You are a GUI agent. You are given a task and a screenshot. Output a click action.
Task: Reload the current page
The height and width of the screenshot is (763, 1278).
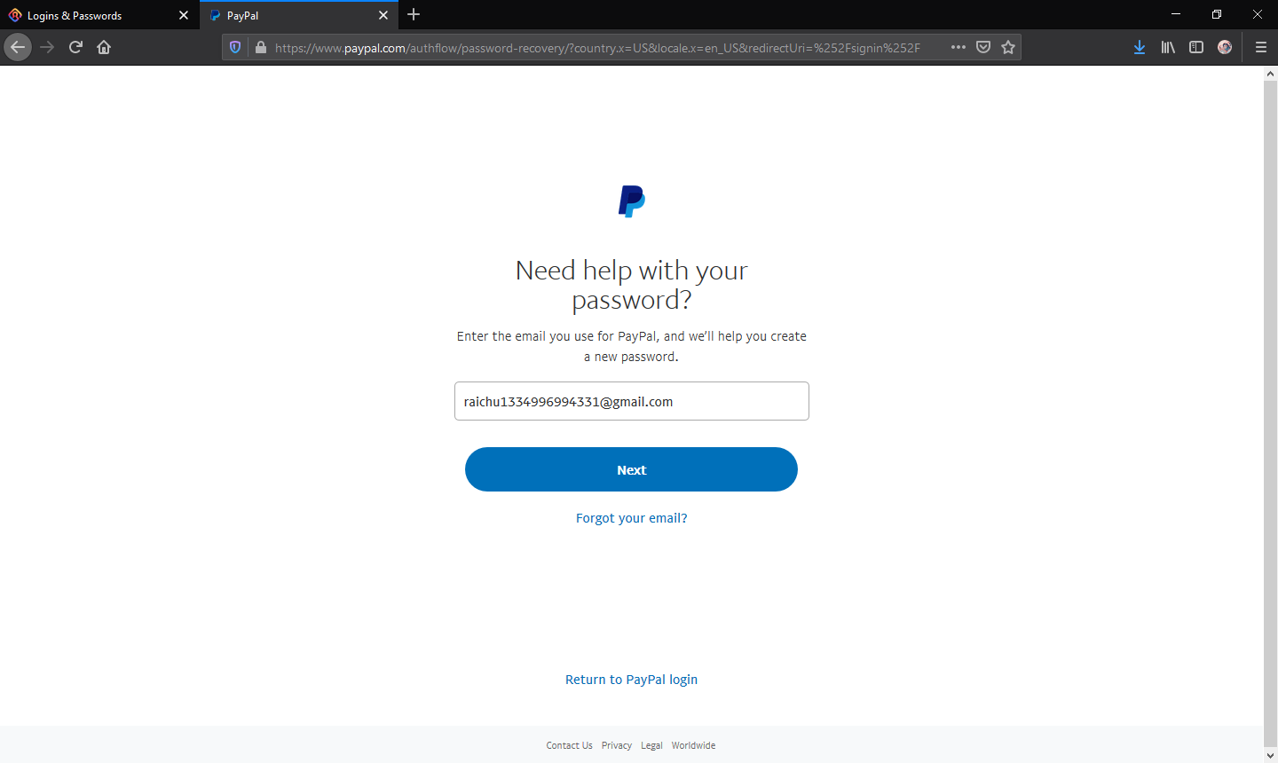pyautogui.click(x=75, y=47)
